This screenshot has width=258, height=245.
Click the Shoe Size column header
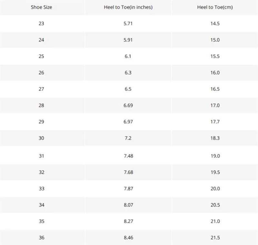coord(41,7)
